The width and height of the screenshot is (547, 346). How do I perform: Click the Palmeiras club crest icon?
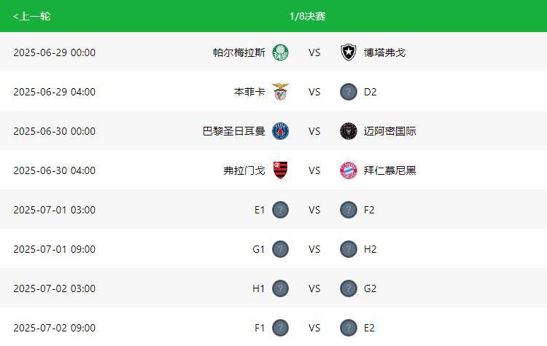[280, 52]
